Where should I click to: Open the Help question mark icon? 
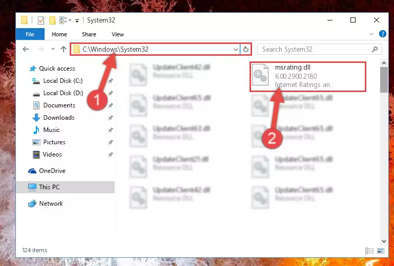click(382, 34)
